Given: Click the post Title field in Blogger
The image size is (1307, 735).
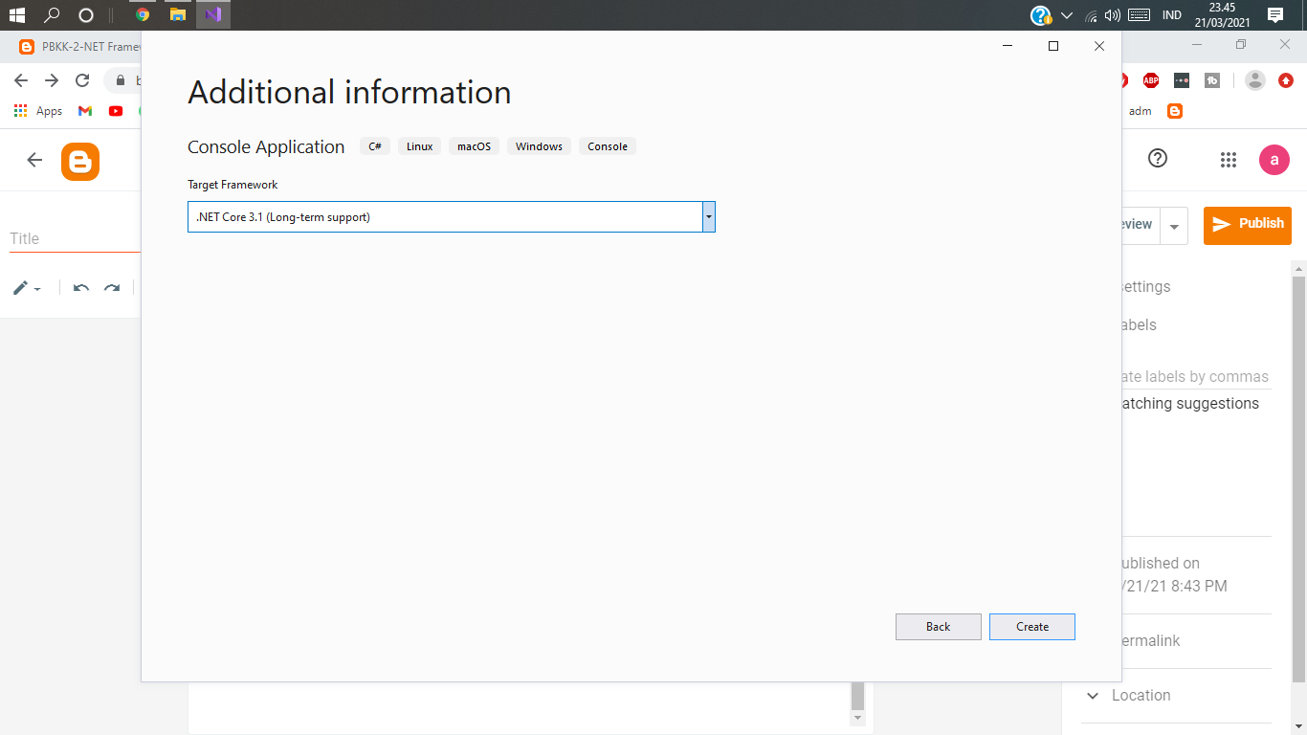Looking at the screenshot, I should (75, 239).
